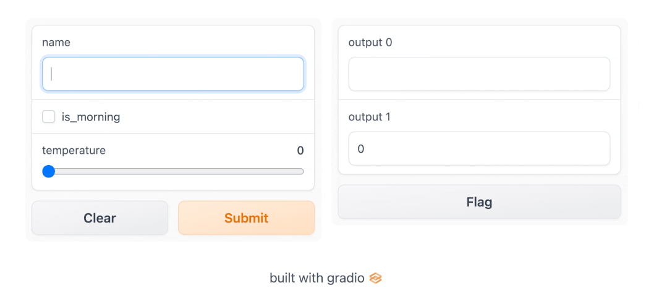Select output 1 box showing 0
This screenshot has height=301, width=667.
pyautogui.click(x=480, y=148)
